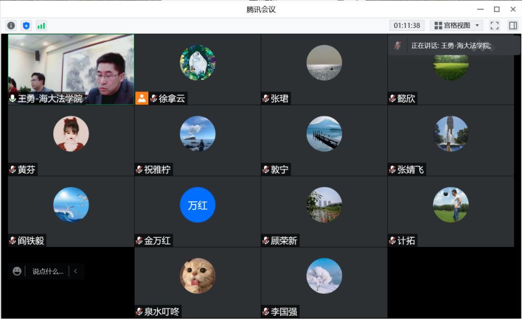Collapse the chat bar with the arrow
Viewport: 522px width, 319px height.
[75, 271]
